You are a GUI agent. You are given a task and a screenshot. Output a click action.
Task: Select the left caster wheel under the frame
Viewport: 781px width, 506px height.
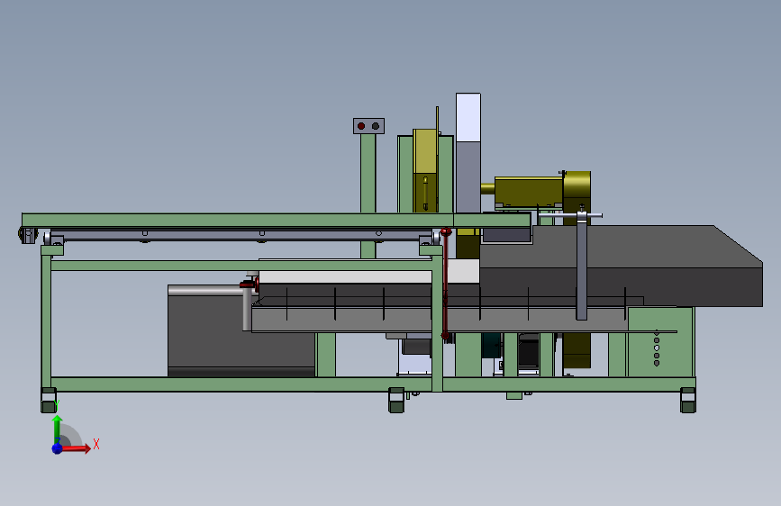49,401
